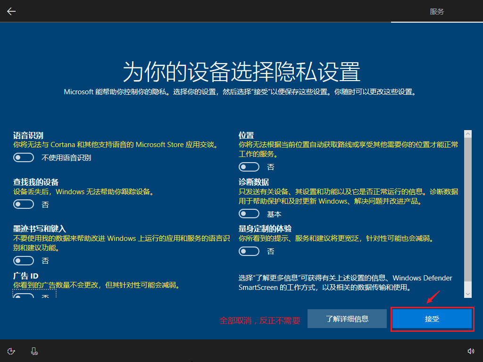Click the back arrow at top left
This screenshot has width=483, height=362.
pos(11,11)
